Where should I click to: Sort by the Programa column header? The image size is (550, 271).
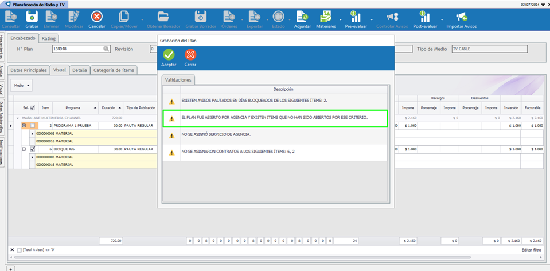click(75, 107)
